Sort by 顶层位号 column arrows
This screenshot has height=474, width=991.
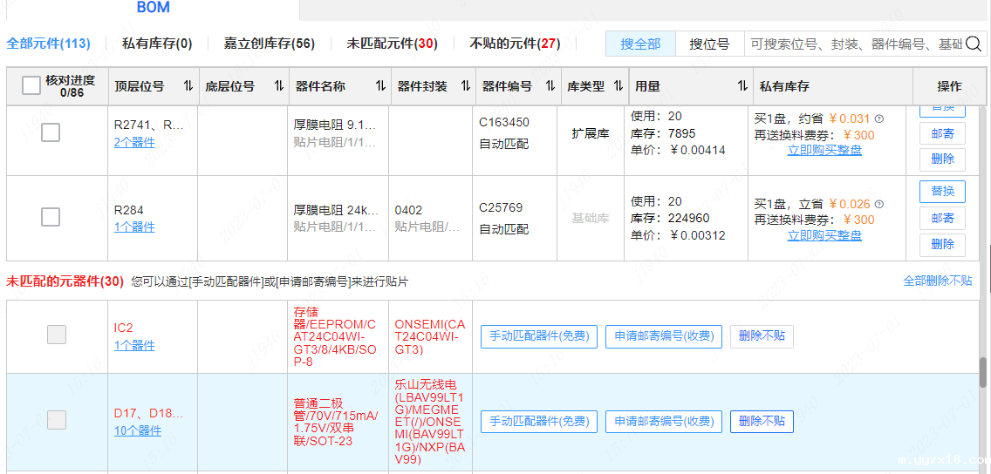click(x=188, y=86)
